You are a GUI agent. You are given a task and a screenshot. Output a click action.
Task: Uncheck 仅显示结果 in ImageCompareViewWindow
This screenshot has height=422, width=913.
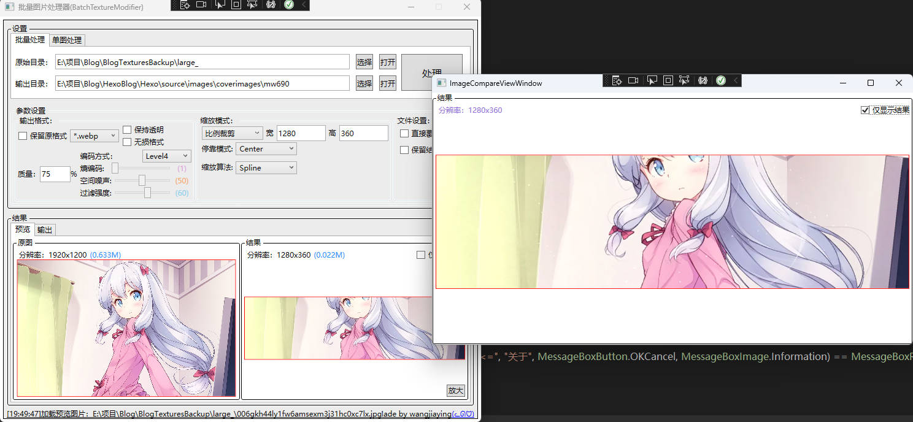pos(865,110)
